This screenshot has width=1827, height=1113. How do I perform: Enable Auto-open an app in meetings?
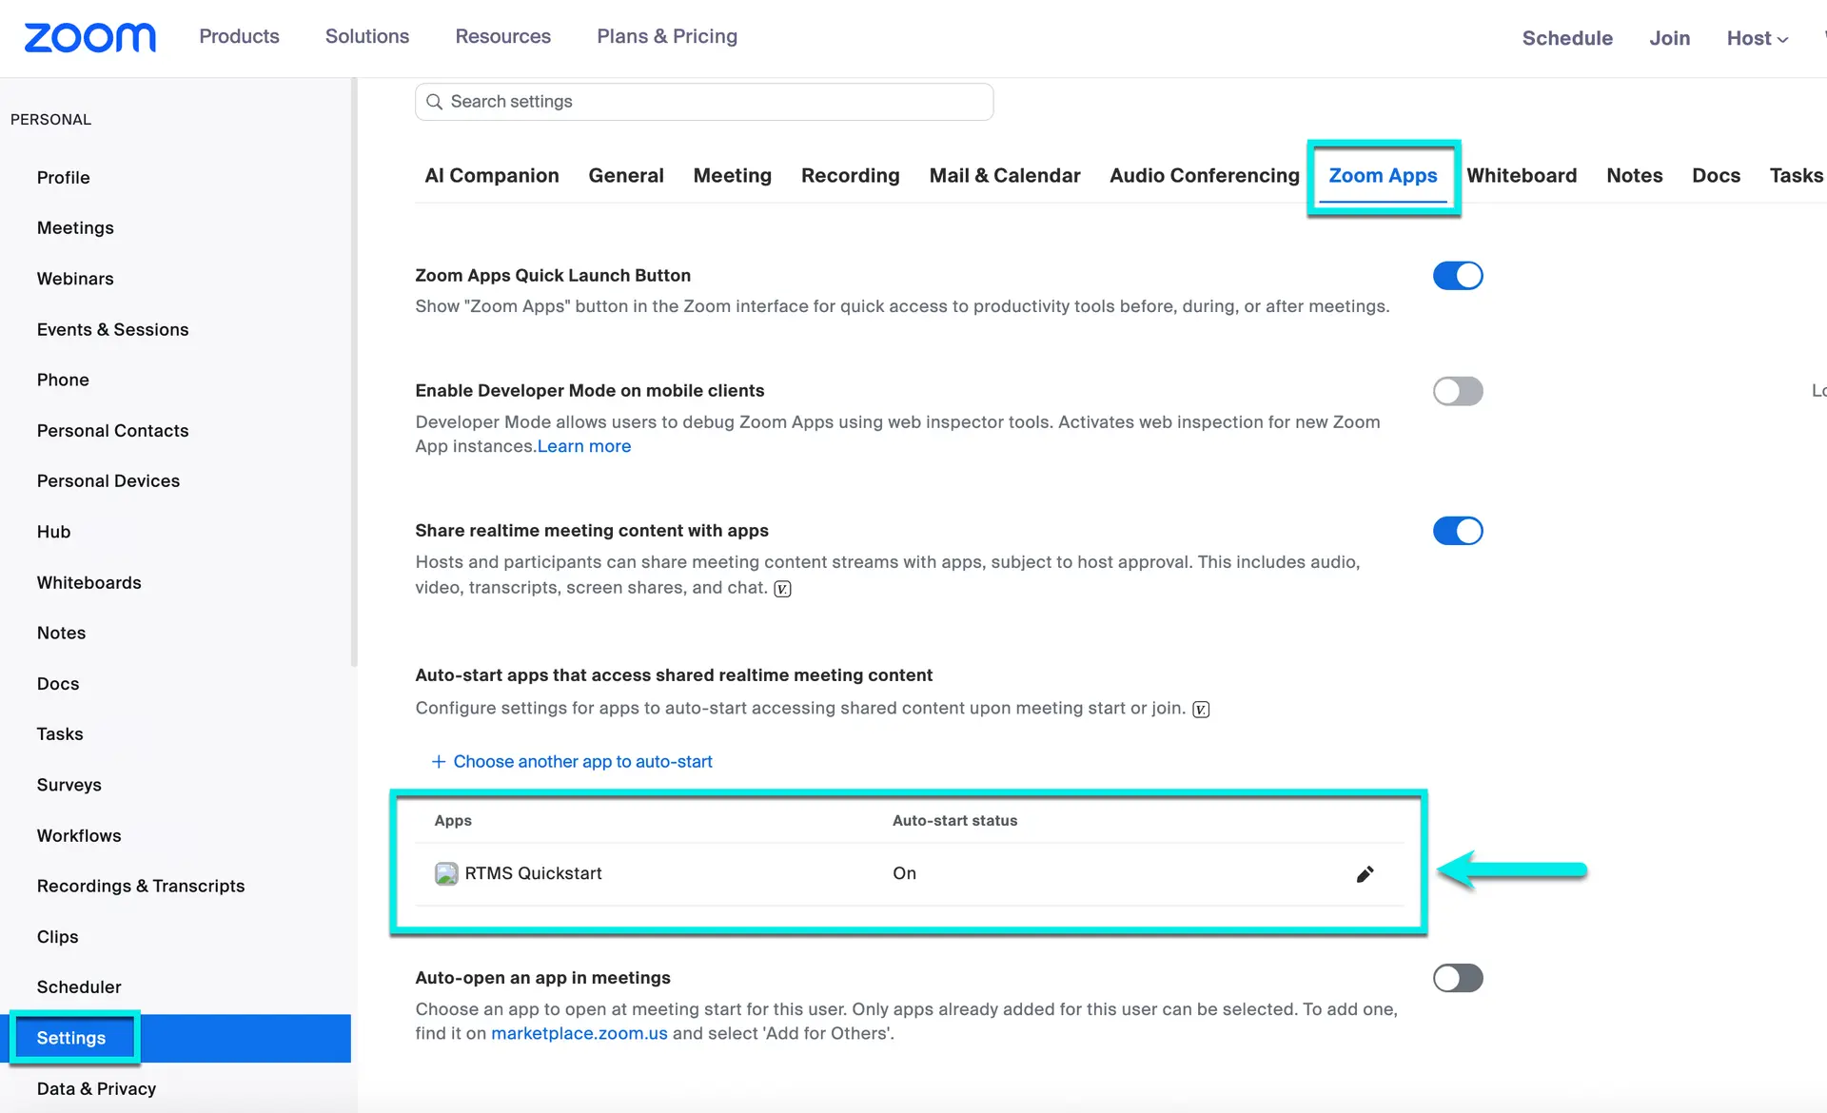(1457, 978)
